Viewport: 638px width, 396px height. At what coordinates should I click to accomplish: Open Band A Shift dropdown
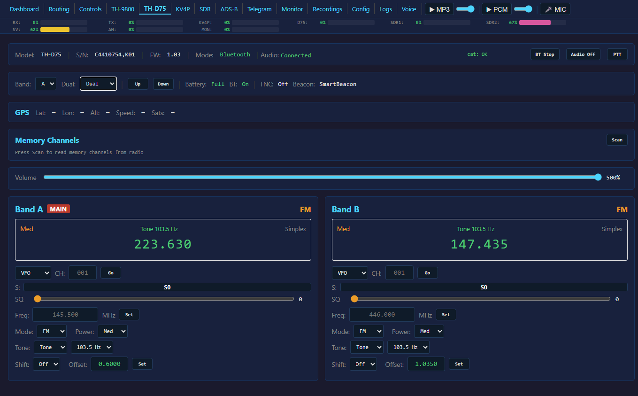pyautogui.click(x=46, y=364)
